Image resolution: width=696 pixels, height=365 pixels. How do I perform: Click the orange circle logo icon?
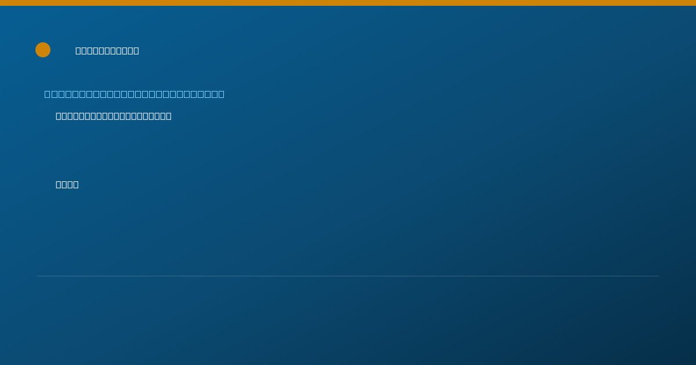pyautogui.click(x=43, y=50)
